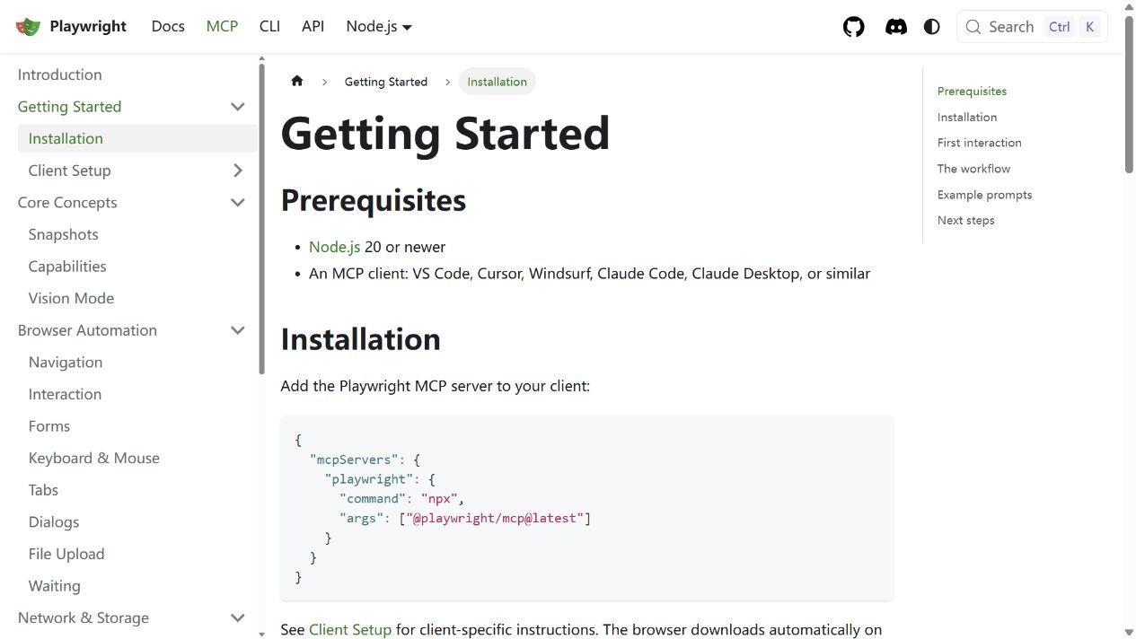Click the Playwright masks logo
Image resolution: width=1136 pixels, height=639 pixels.
coord(28,27)
